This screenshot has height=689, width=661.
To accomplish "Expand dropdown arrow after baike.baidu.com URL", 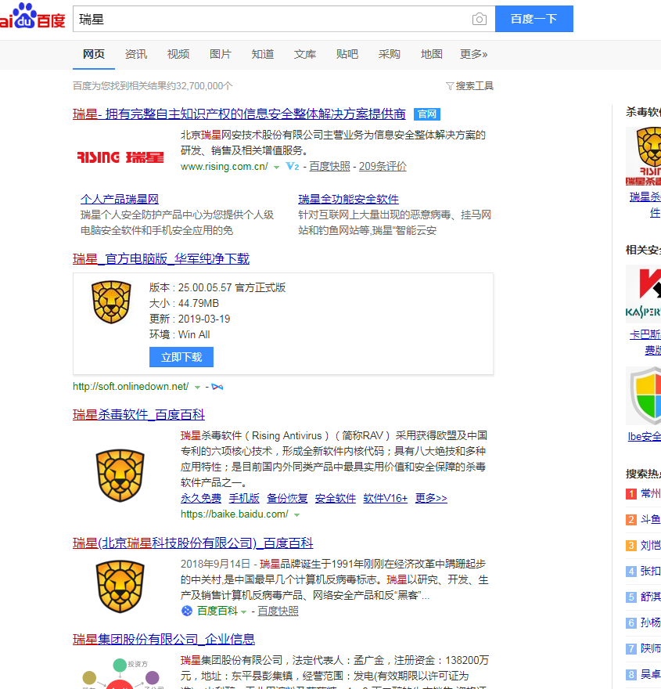I will 297,515.
